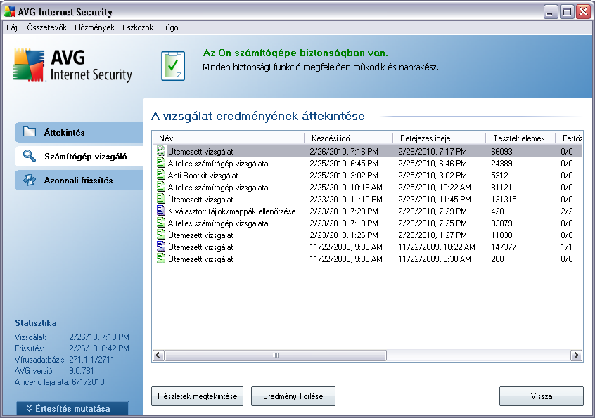Select the Azonnali frissítés sidebar tab
This screenshot has width=595, height=418.
point(79,181)
